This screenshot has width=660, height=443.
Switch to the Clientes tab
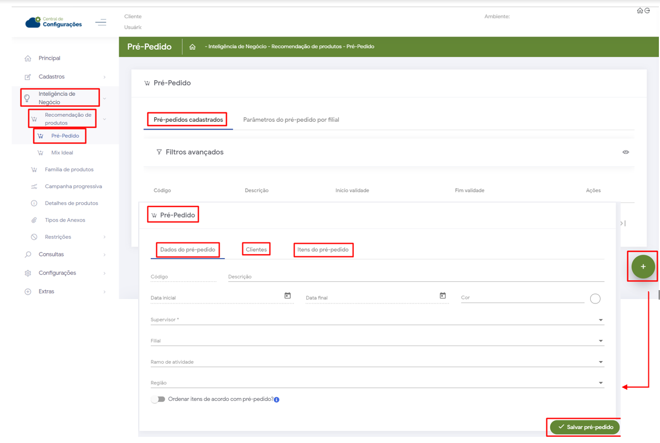[256, 250]
